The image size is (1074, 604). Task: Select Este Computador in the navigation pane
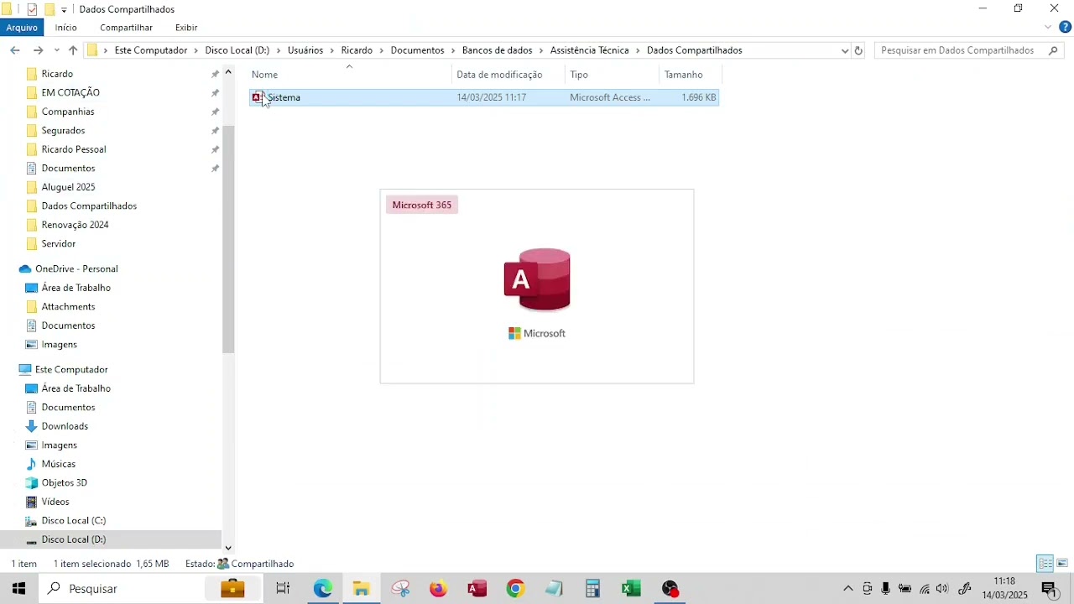click(71, 369)
